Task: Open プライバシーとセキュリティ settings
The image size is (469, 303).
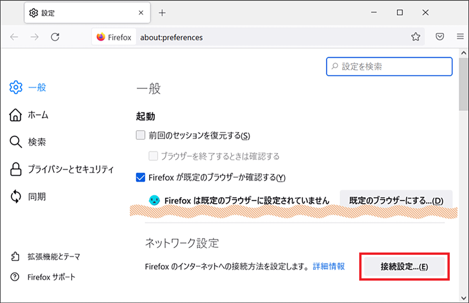Action: pyautogui.click(x=62, y=169)
